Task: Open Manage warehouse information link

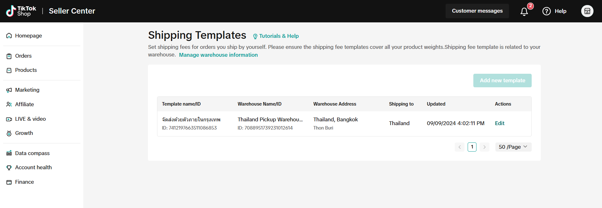Action: (x=218, y=55)
